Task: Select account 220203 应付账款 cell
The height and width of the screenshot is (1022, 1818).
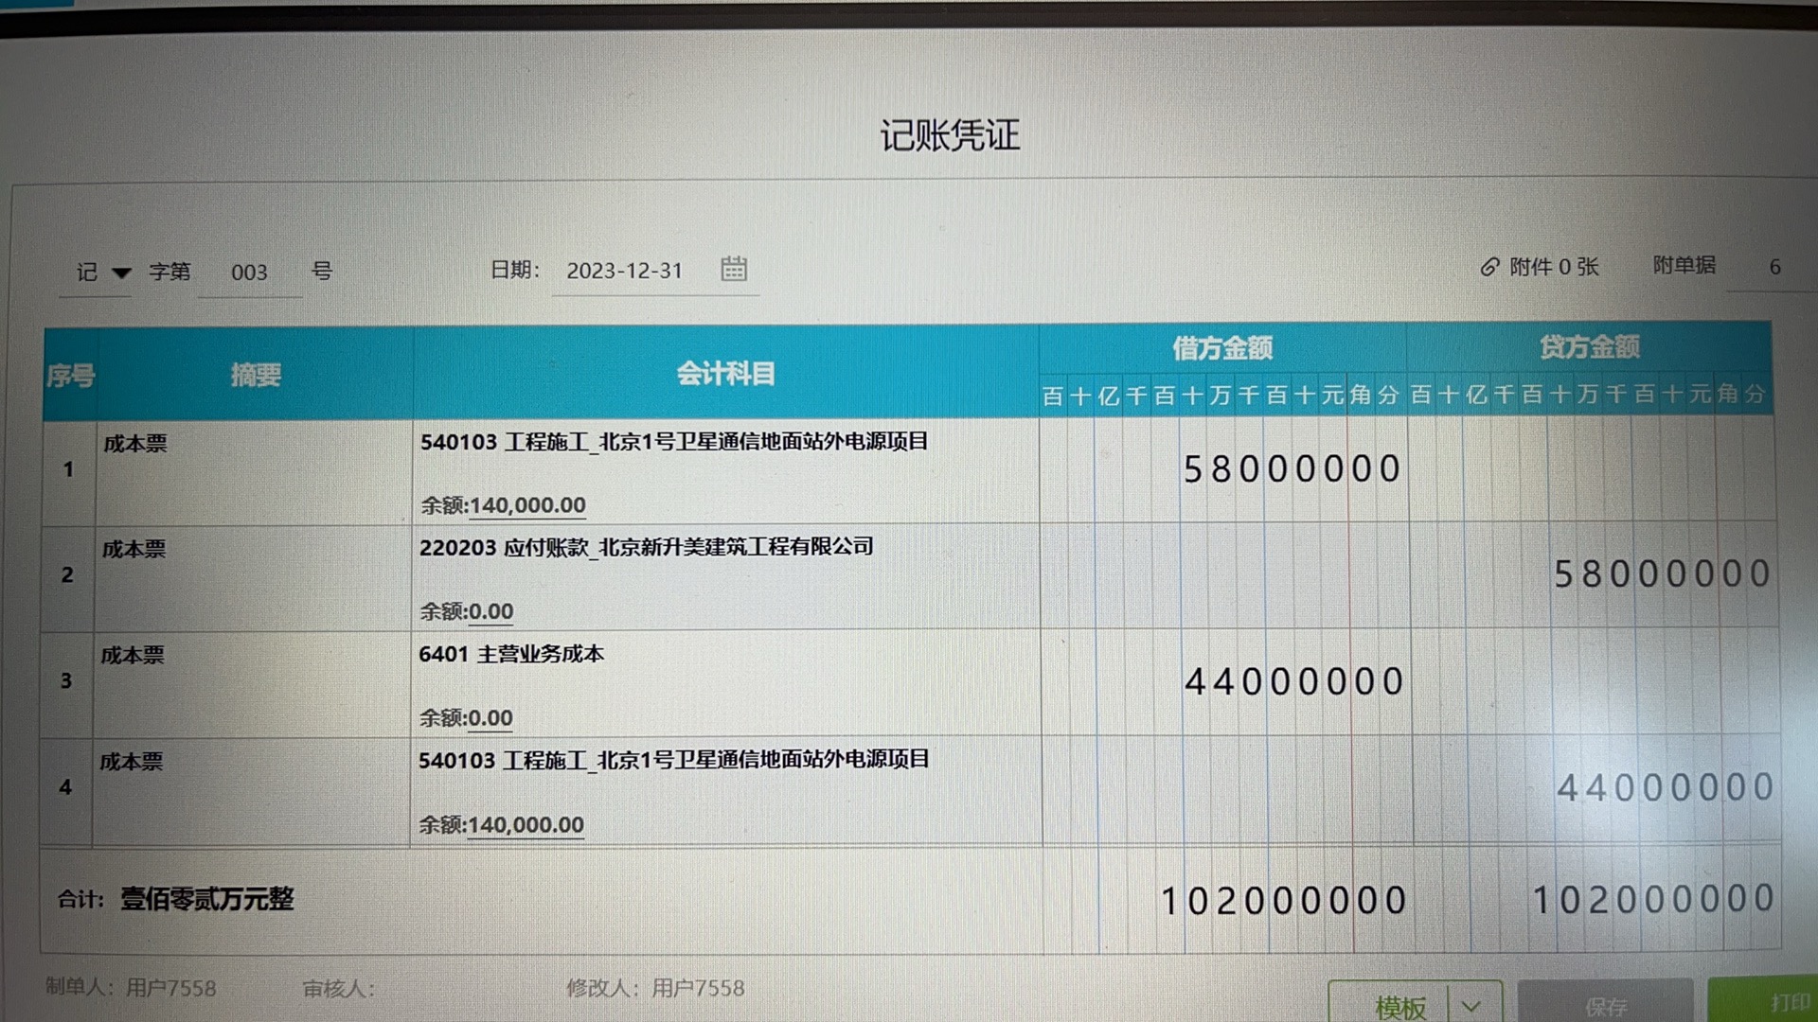Action: [646, 547]
